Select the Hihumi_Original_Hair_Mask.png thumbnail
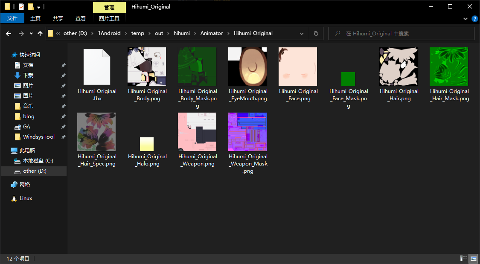The image size is (480, 264). pos(449,67)
